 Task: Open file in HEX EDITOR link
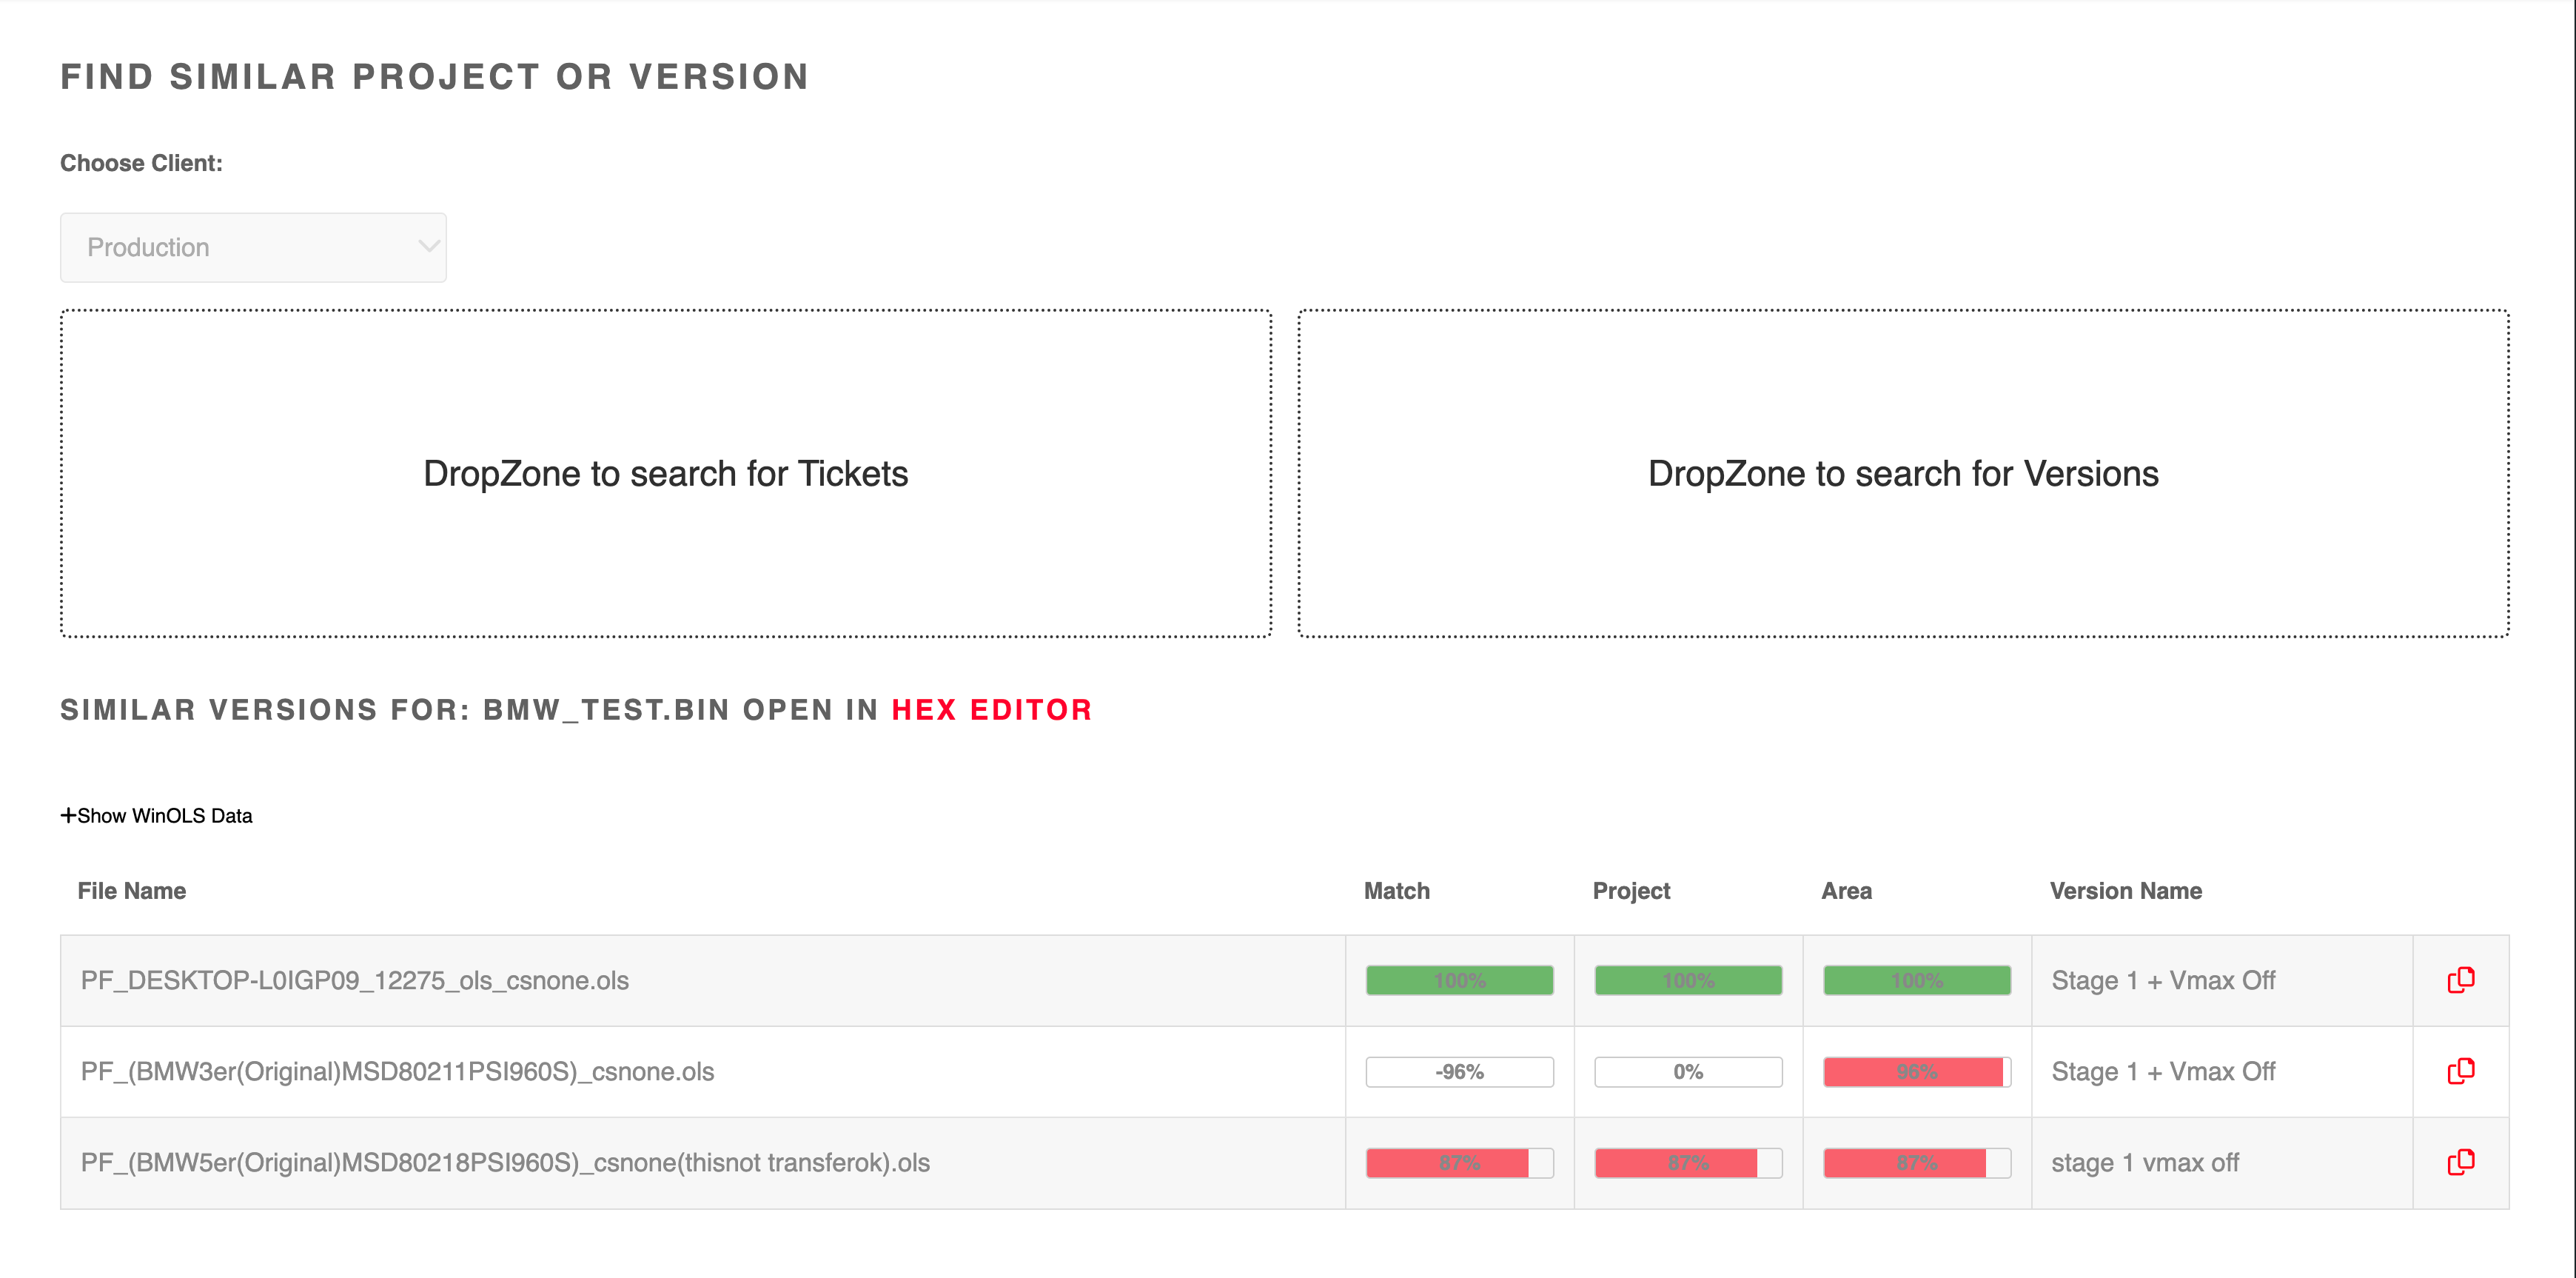[x=991, y=710]
